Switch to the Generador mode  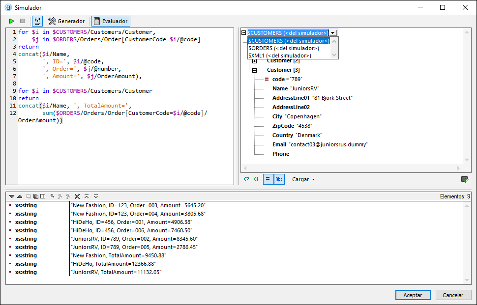(x=66, y=21)
